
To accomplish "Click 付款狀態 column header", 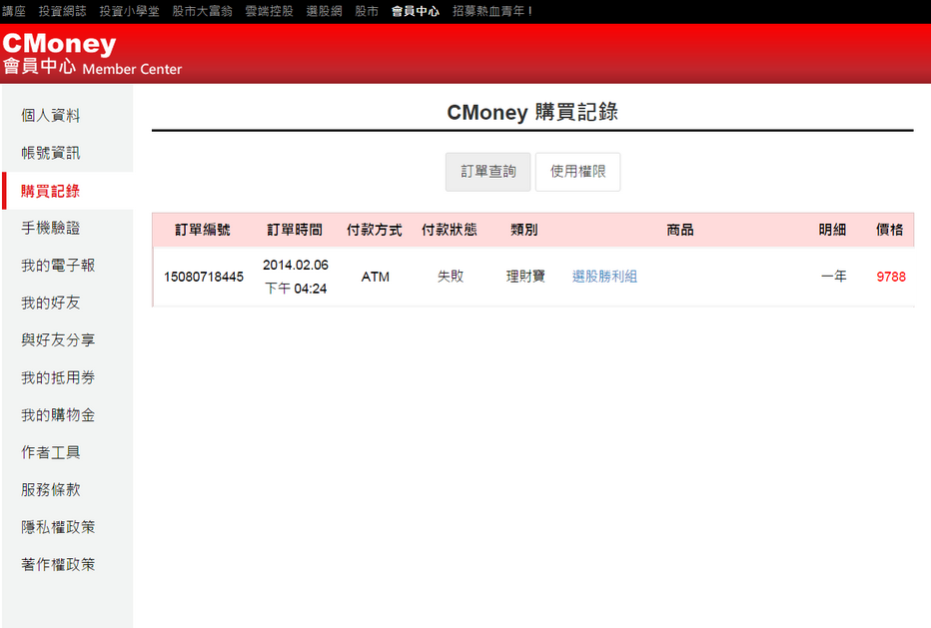I will click(x=449, y=230).
